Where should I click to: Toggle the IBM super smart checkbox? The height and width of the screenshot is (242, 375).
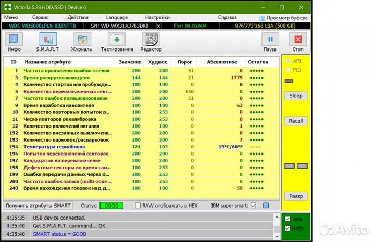click(254, 206)
